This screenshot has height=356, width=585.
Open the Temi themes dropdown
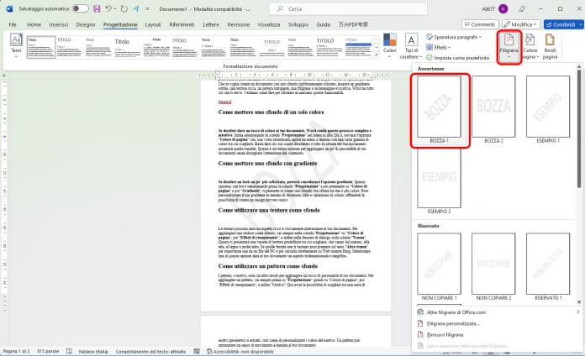(16, 46)
